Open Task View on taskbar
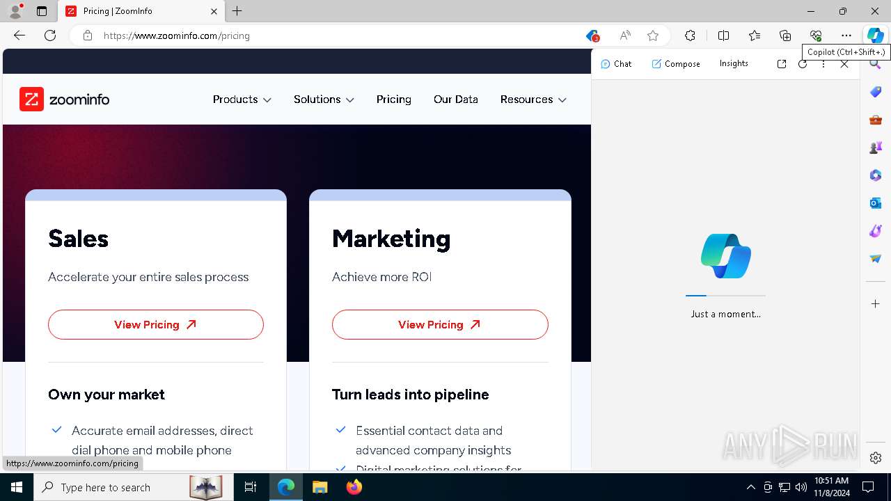This screenshot has height=501, width=891. pos(251,487)
